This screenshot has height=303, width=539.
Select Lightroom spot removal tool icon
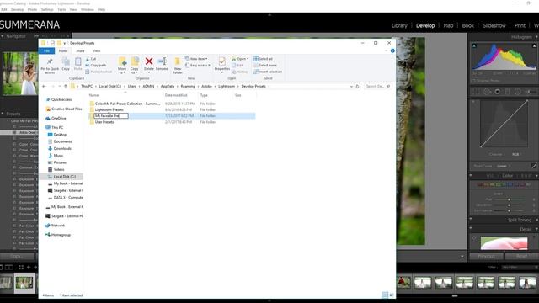[x=487, y=92]
